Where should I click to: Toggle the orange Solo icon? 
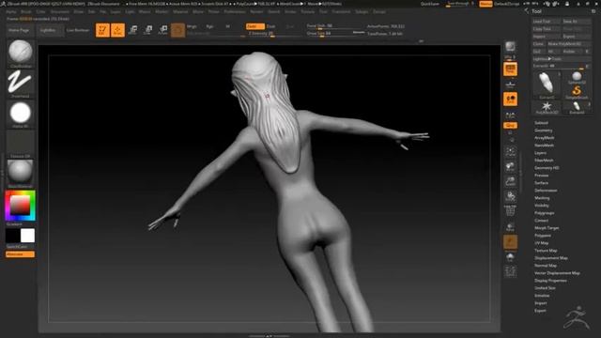510,242
